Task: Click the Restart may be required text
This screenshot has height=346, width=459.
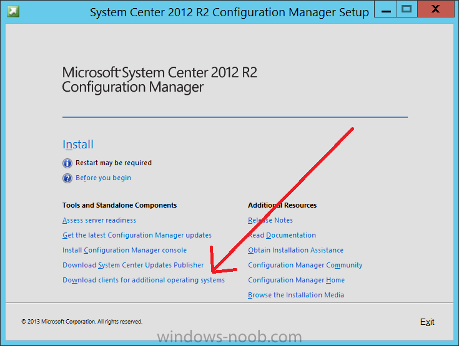Action: pyautogui.click(x=114, y=163)
